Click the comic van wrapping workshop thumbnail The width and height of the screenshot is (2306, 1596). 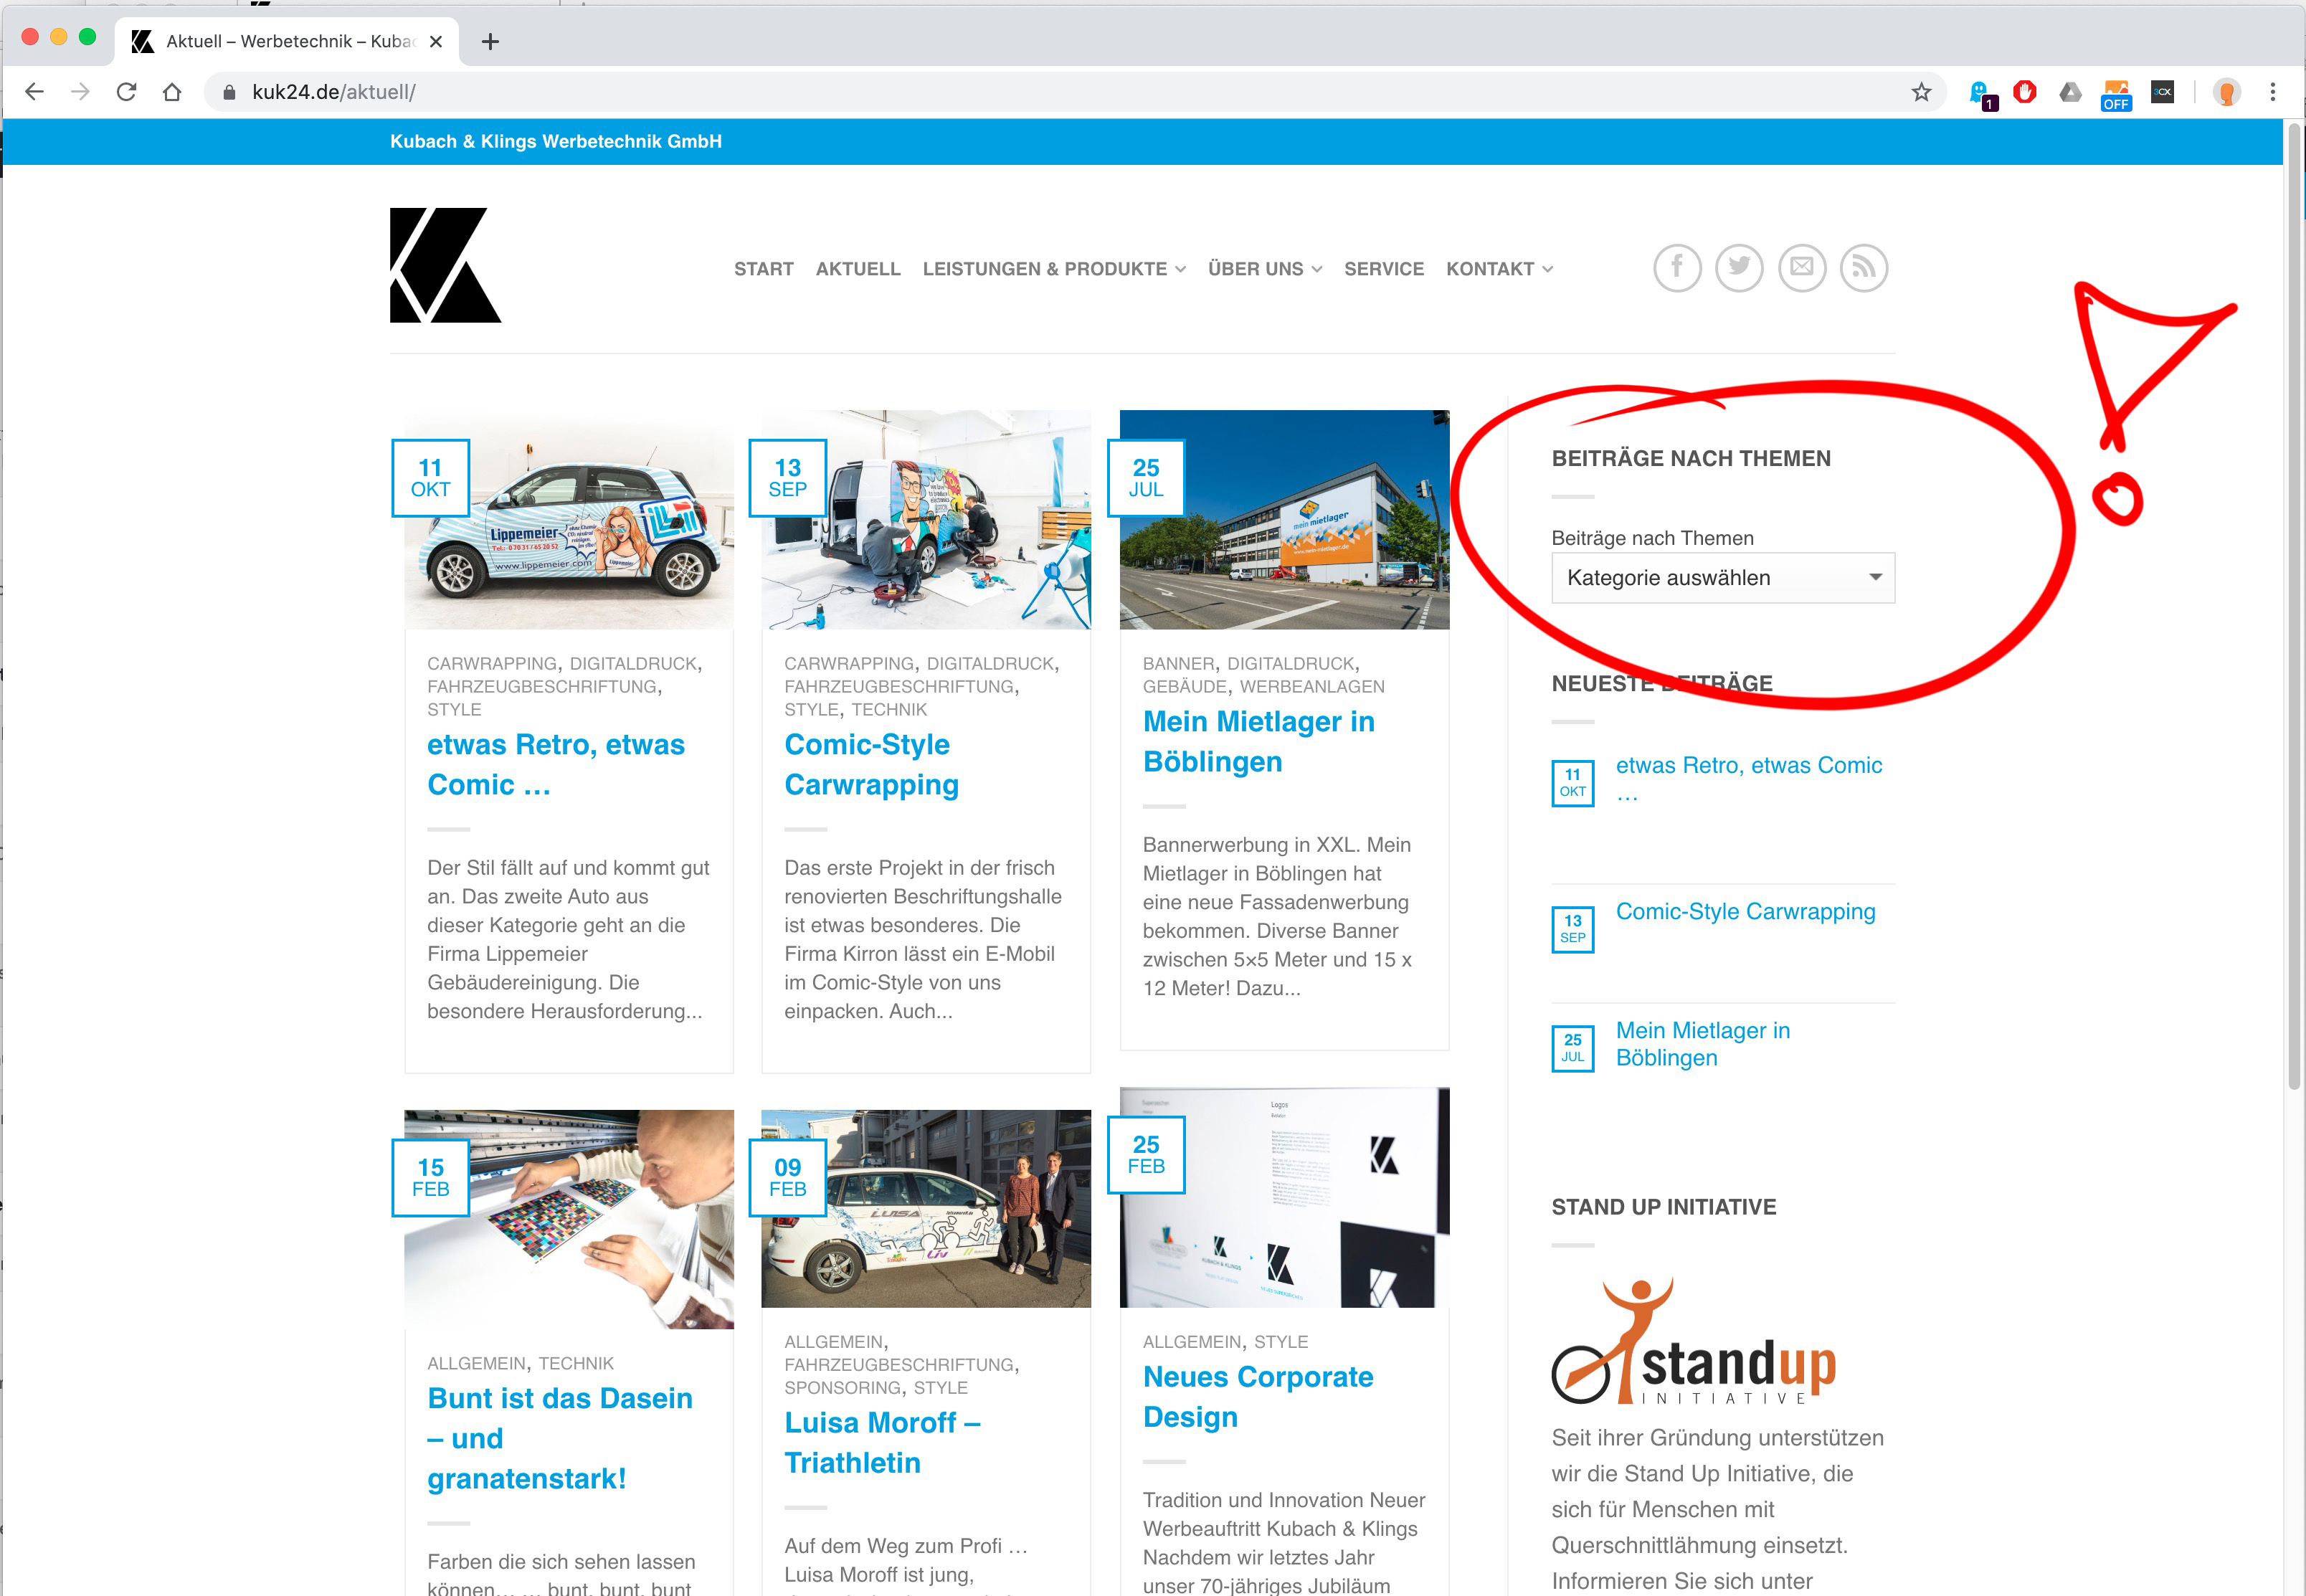(926, 519)
